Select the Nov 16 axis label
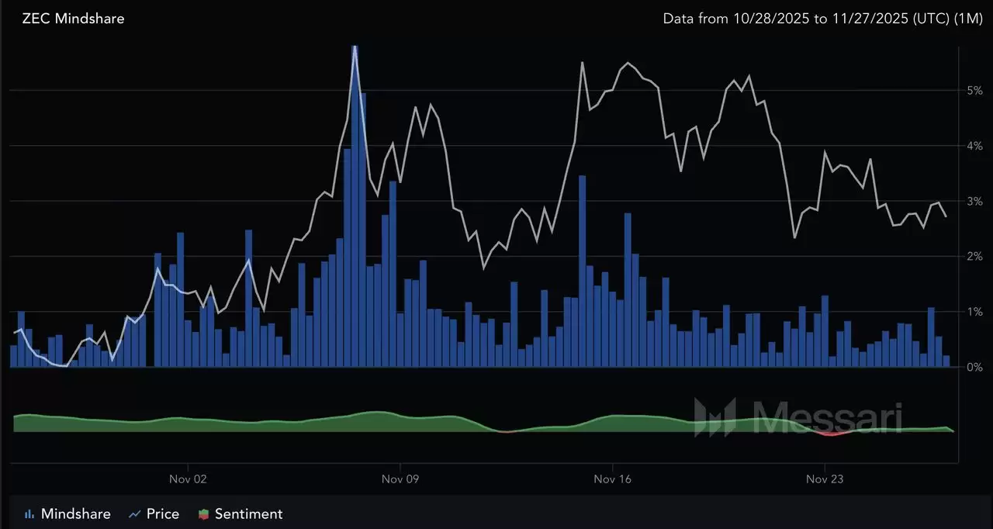The height and width of the screenshot is (529, 993). (x=612, y=479)
